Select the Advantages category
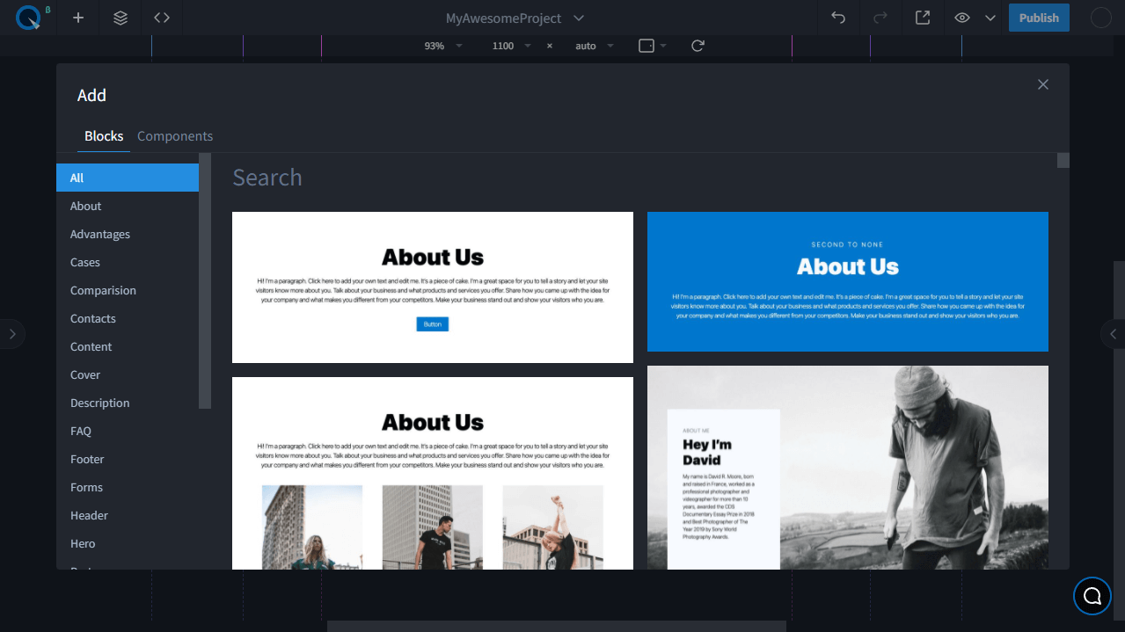 coord(100,234)
